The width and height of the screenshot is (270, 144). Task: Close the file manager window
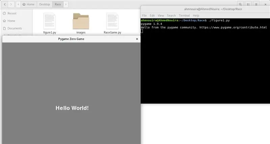tap(265, 4)
